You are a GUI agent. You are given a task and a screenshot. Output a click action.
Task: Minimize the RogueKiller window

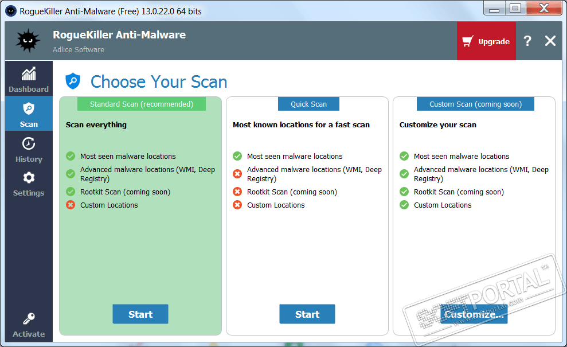494,9
